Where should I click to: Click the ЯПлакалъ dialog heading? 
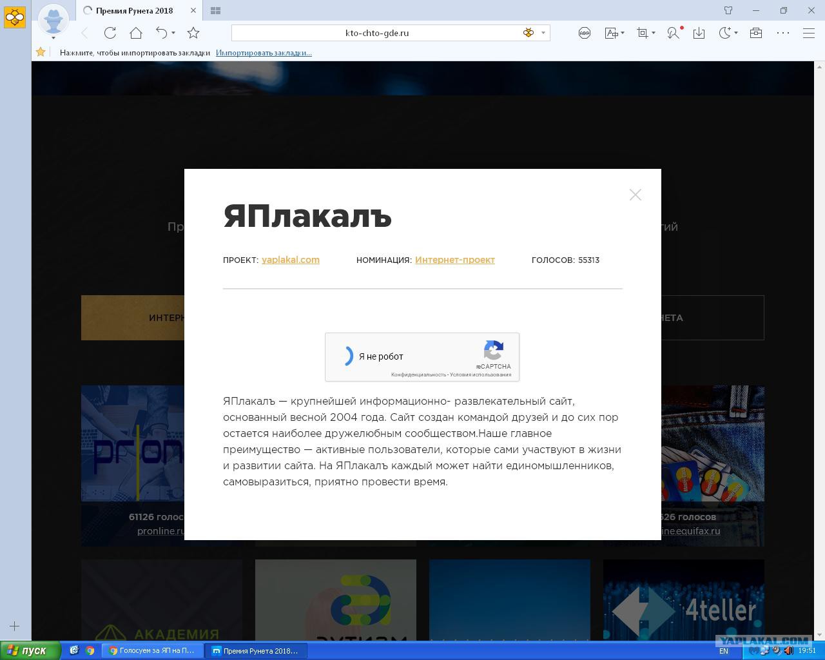tap(307, 215)
